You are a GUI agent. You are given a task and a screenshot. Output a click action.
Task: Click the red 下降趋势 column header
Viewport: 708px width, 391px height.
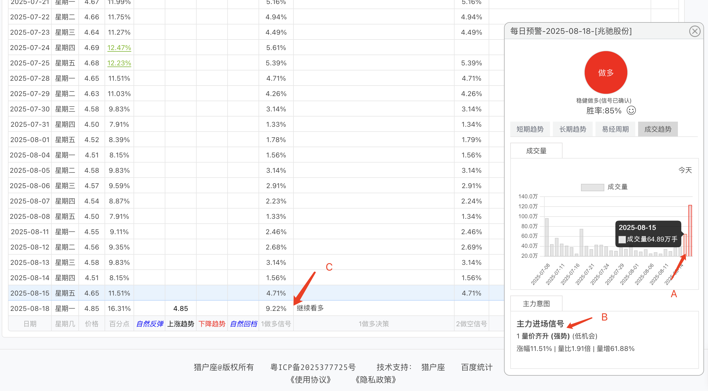[x=212, y=324]
